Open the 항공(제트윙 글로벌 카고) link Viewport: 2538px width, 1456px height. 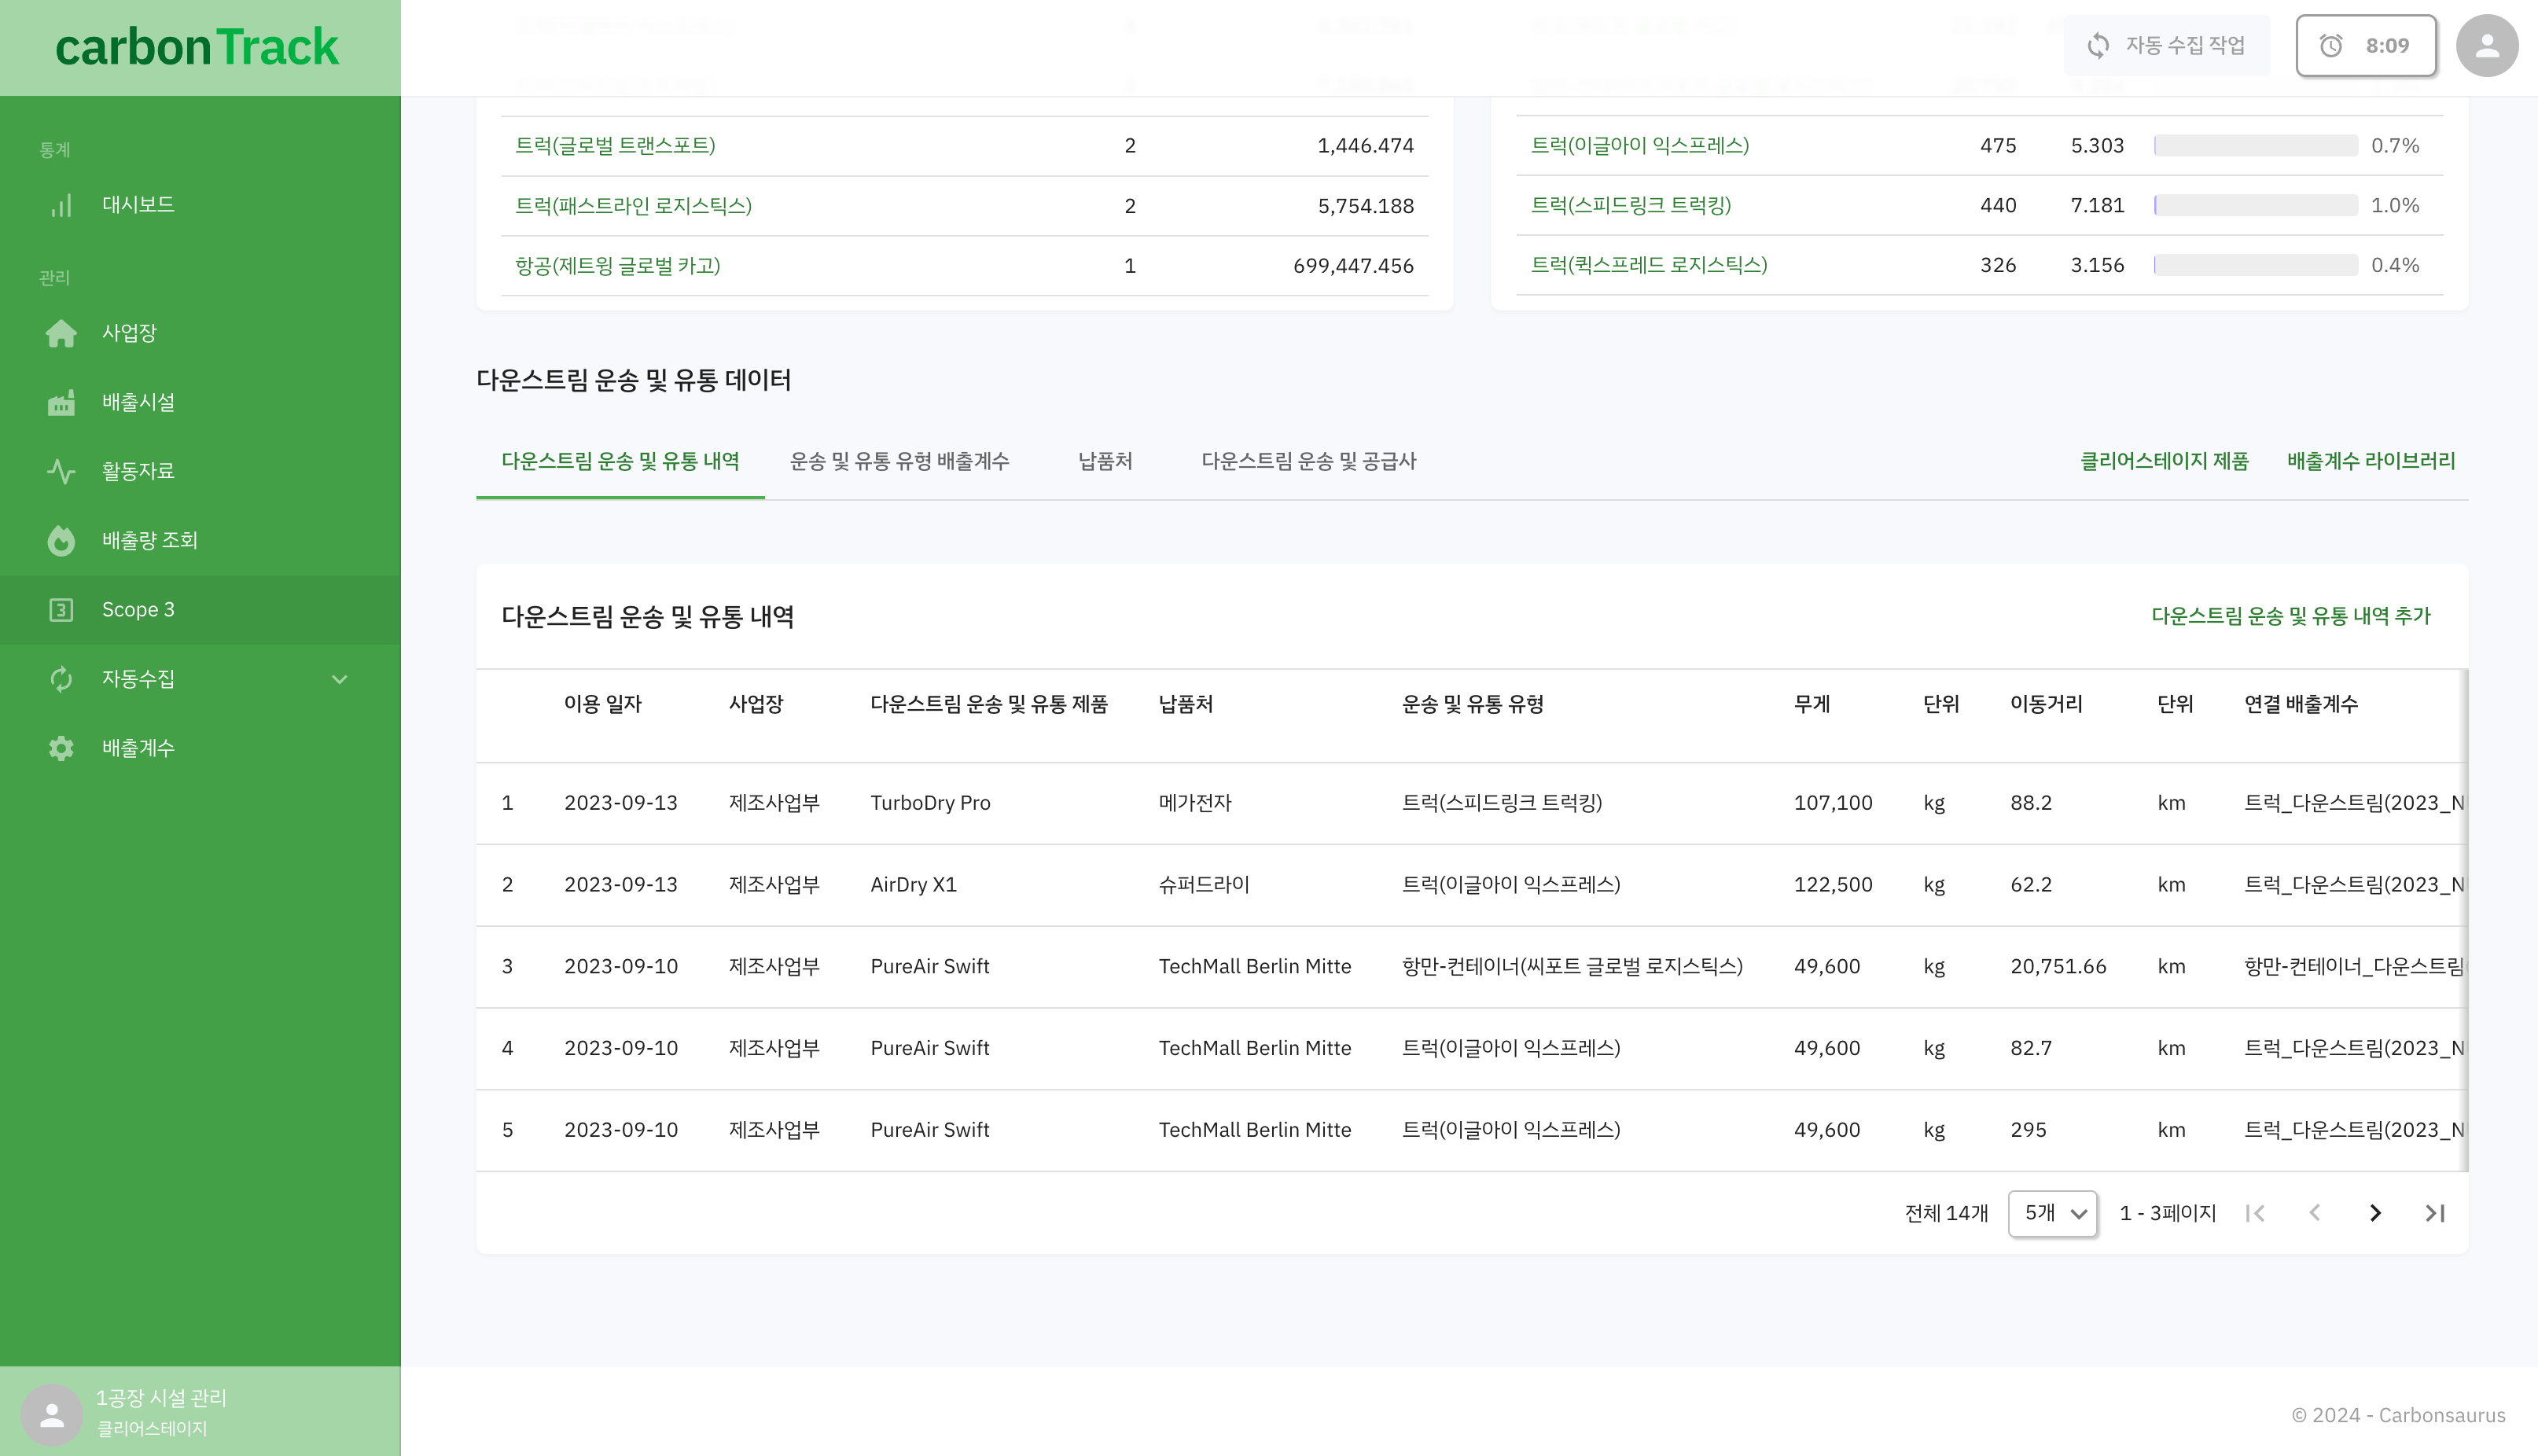[x=618, y=266]
